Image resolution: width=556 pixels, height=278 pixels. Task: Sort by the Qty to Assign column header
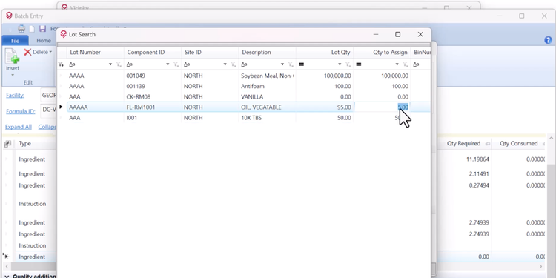382,53
